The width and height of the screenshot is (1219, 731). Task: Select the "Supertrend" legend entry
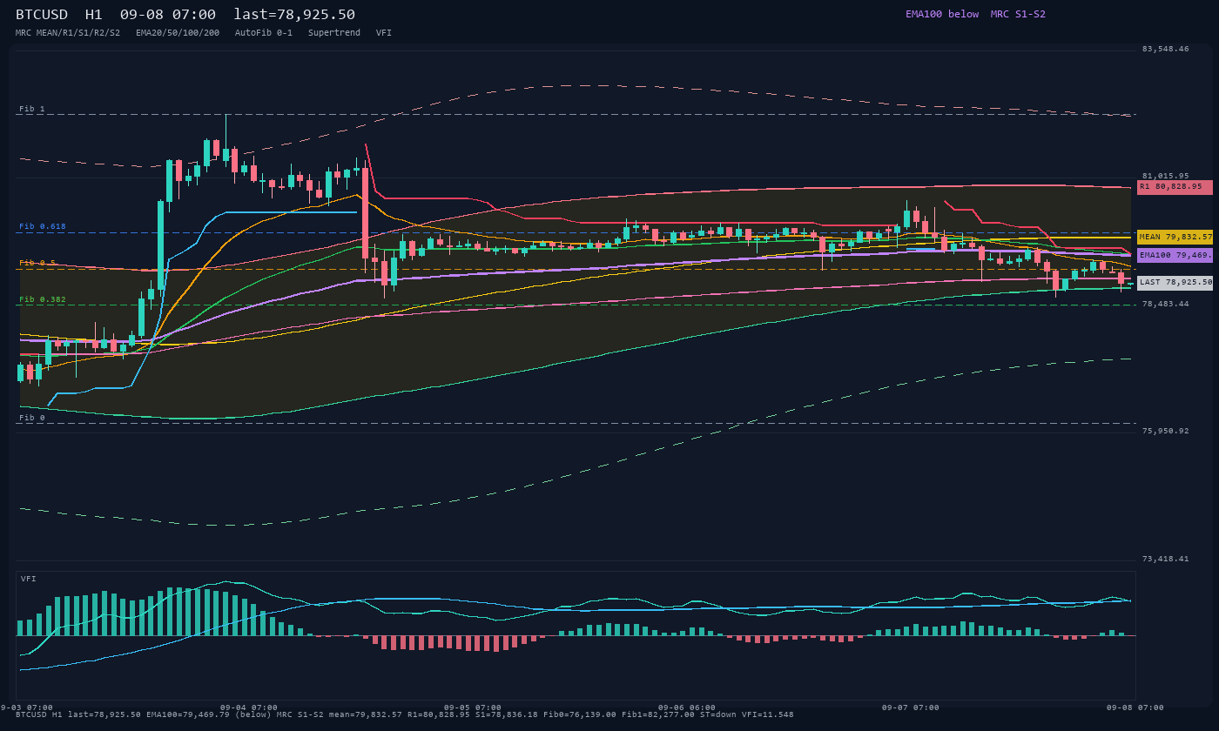click(x=334, y=32)
